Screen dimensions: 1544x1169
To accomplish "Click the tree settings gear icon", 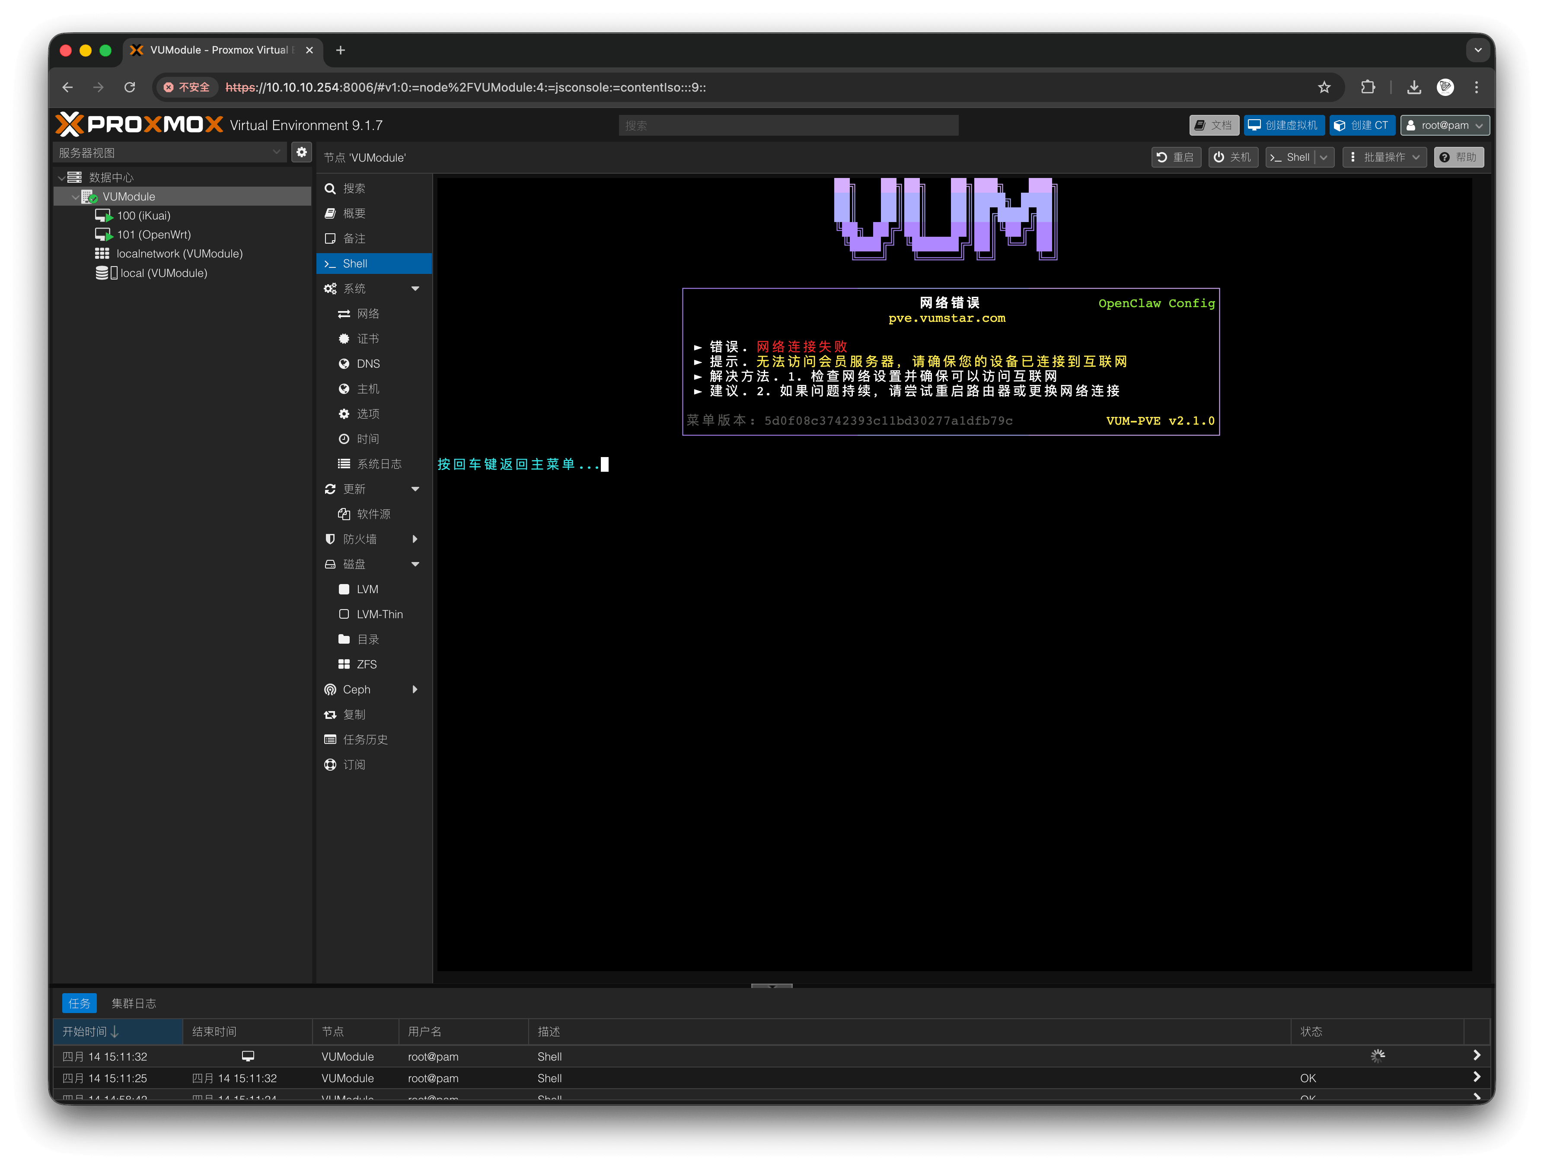I will [302, 153].
